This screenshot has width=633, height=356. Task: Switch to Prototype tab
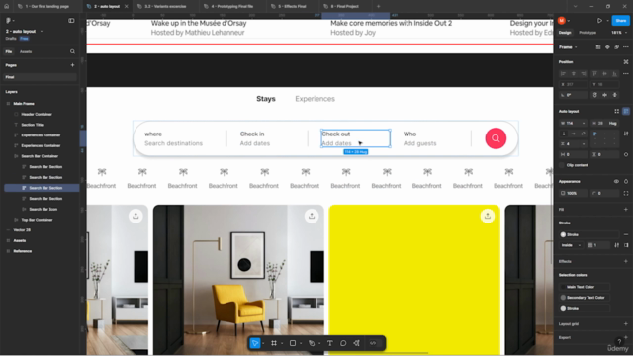tap(588, 33)
